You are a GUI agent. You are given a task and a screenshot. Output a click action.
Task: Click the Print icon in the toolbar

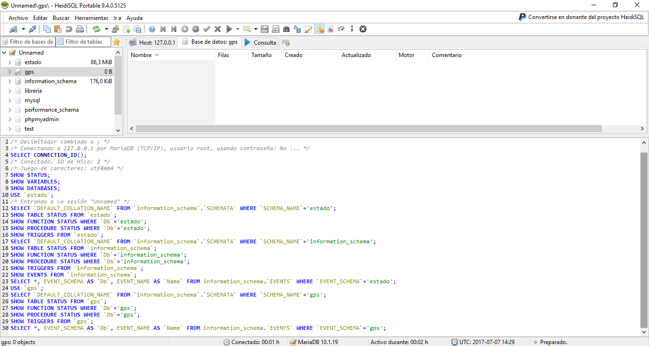[79, 29]
